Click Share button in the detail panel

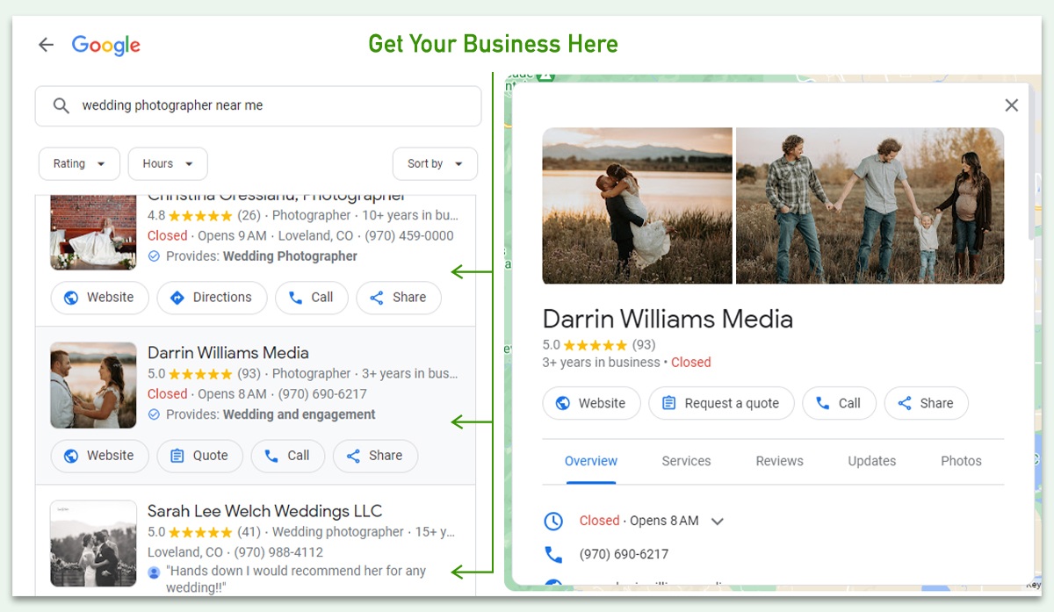point(926,404)
